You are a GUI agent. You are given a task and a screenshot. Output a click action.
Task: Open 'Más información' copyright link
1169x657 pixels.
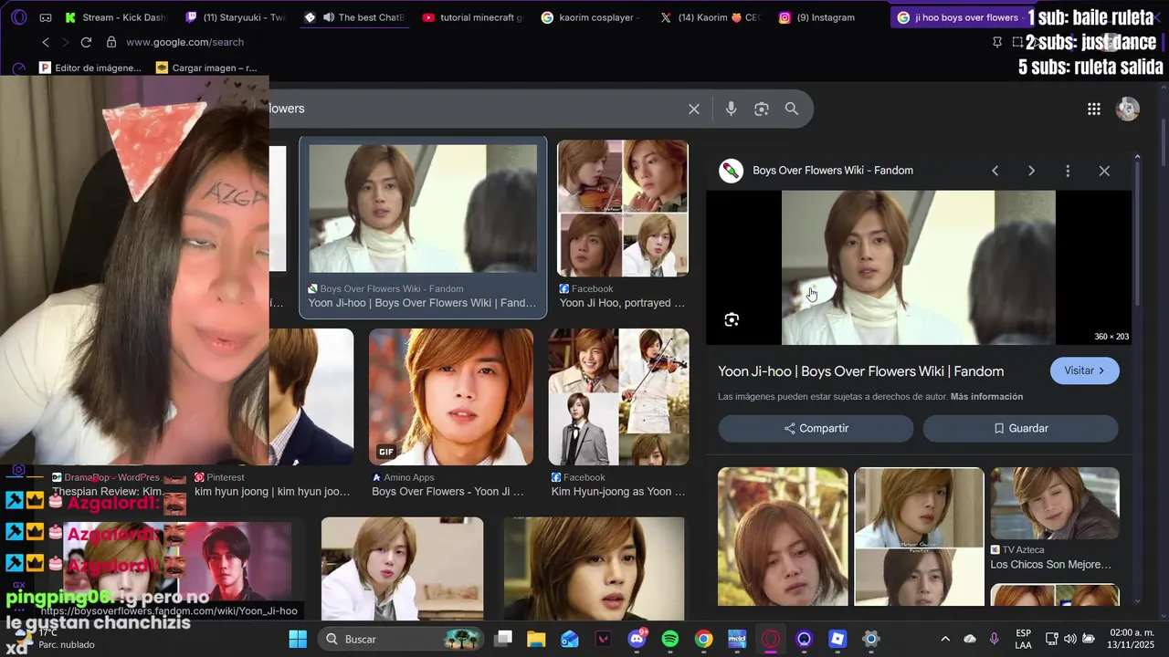click(x=986, y=397)
